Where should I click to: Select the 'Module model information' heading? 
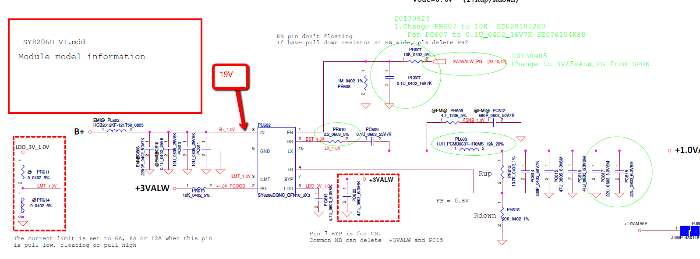point(81,57)
